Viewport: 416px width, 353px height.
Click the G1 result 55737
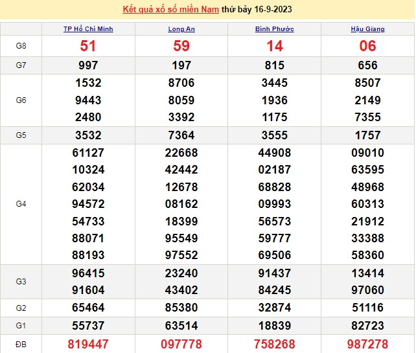point(88,325)
